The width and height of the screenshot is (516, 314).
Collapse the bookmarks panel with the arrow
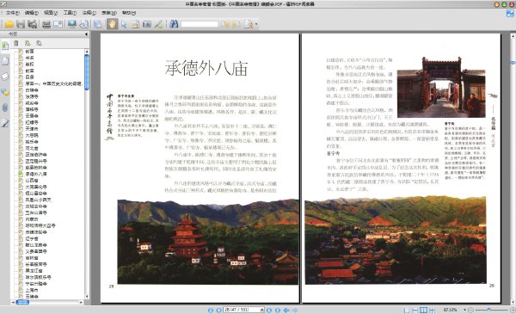coord(86,34)
